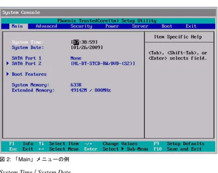The image size is (218, 173).
Task: Click the System Console title bar
Action: [108, 12]
